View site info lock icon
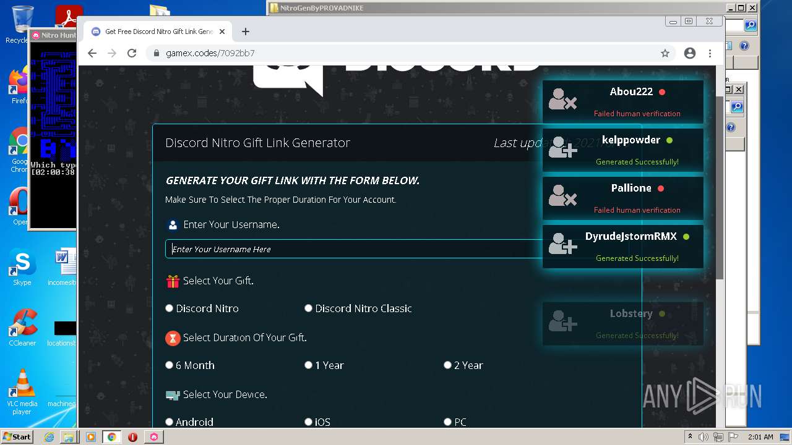The width and height of the screenshot is (792, 445). coord(157,53)
